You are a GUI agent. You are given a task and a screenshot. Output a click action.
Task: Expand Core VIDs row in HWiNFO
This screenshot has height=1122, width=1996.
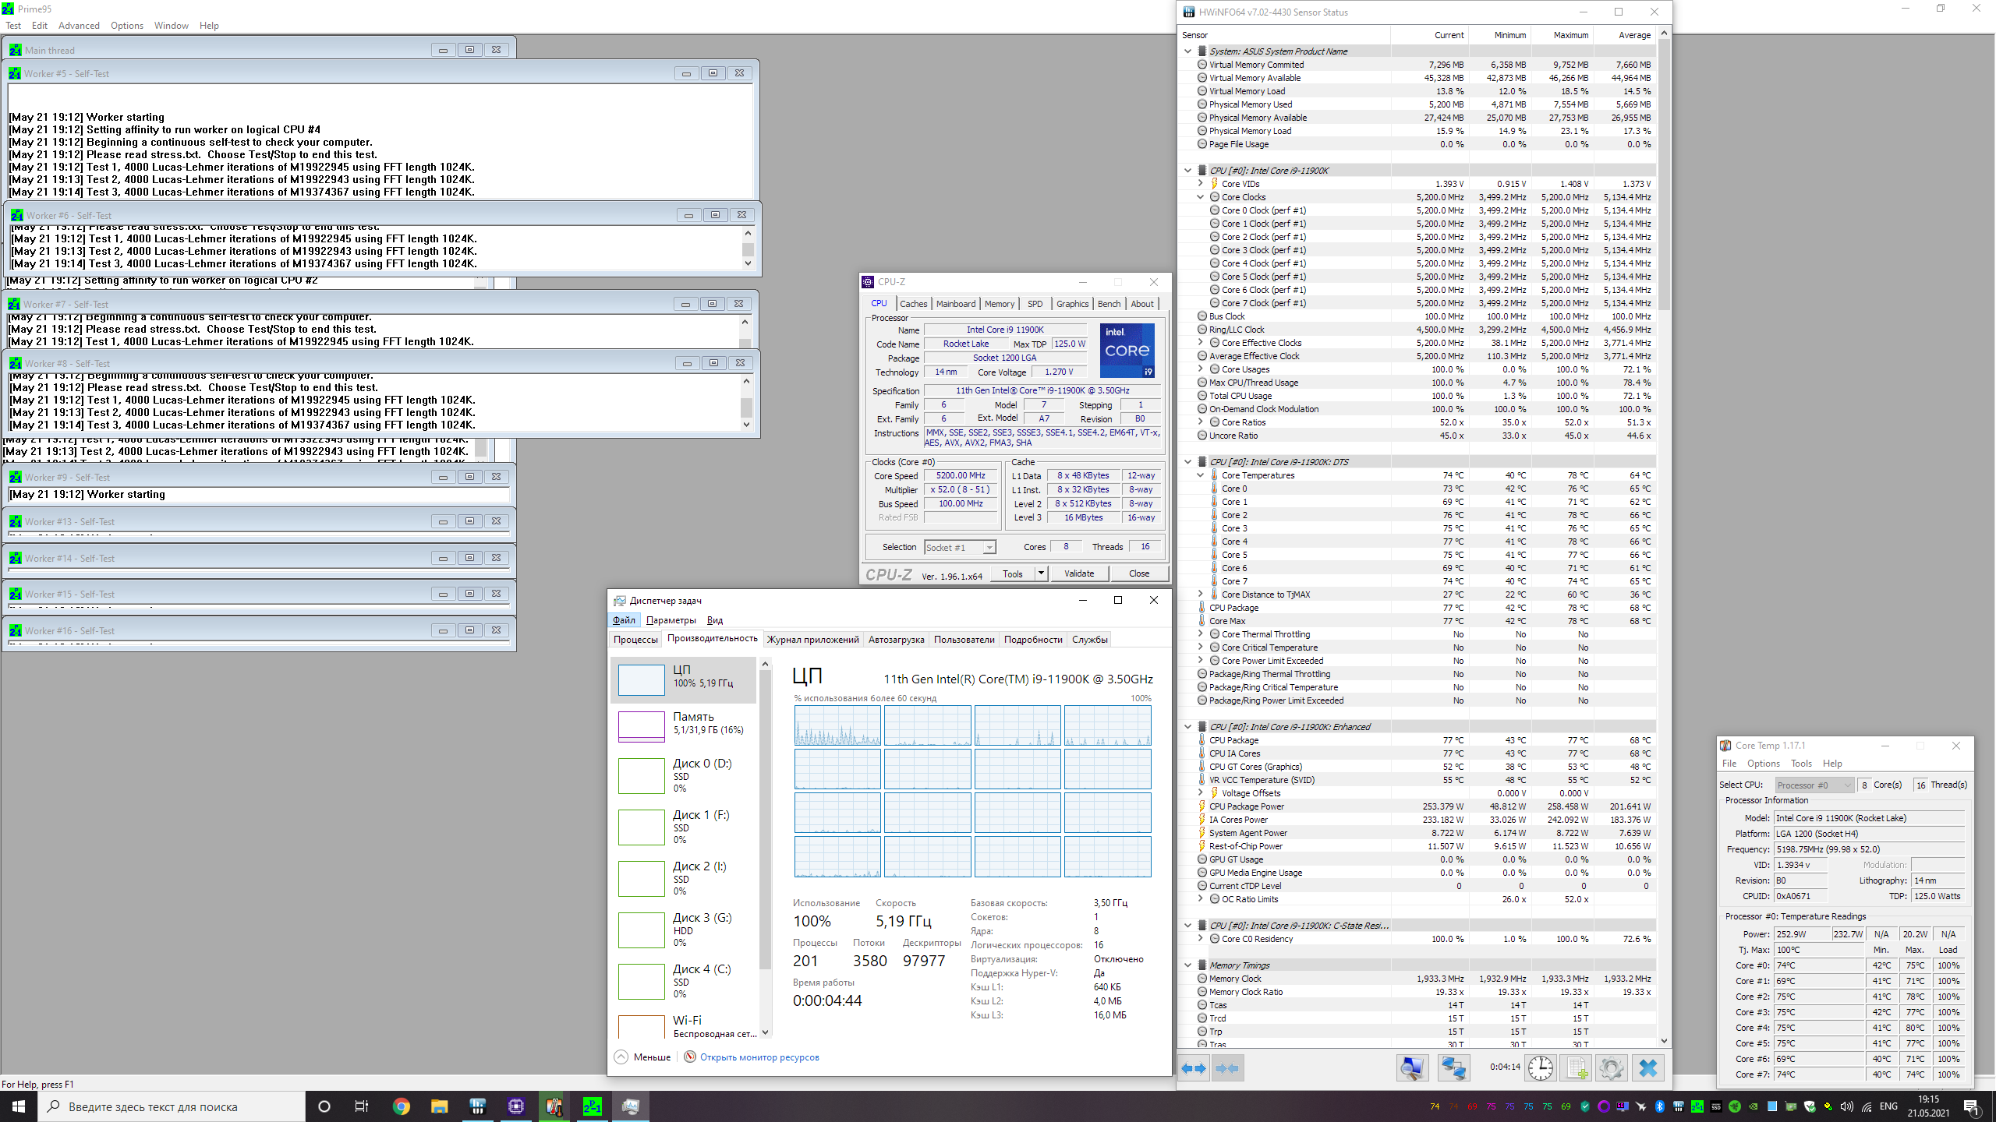pos(1201,184)
